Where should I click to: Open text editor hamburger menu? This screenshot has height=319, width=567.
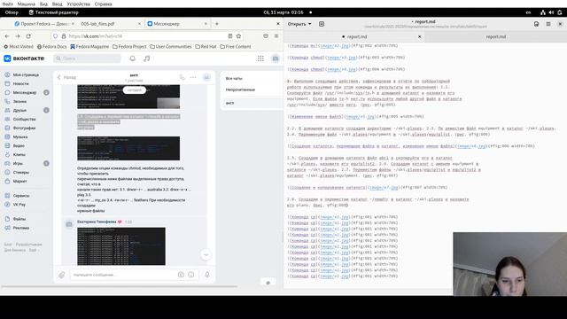tap(548, 24)
